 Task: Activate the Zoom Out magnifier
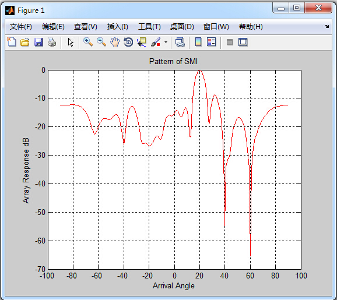tap(101, 42)
